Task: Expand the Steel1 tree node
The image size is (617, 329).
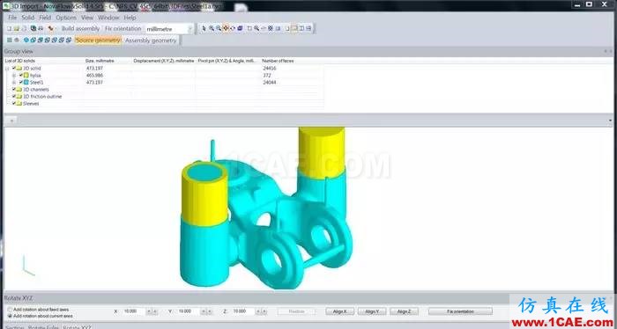Action: coord(14,83)
